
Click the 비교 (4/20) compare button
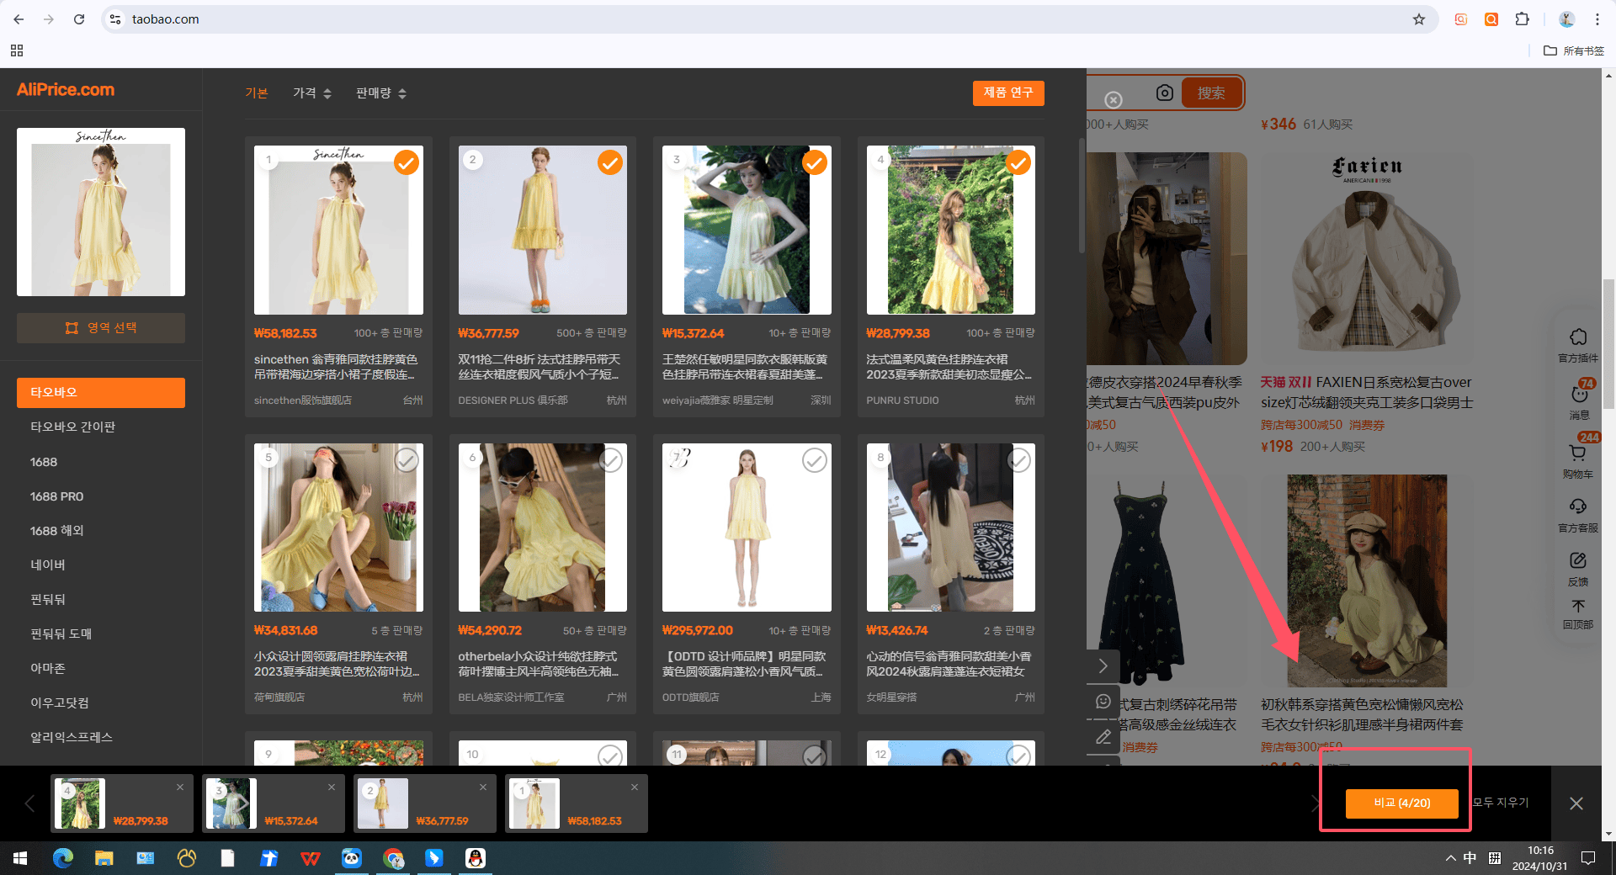[1401, 803]
